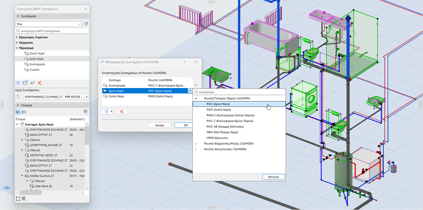Collapse the Υδραυλικά system group
423x210 pixels.
(x=17, y=48)
